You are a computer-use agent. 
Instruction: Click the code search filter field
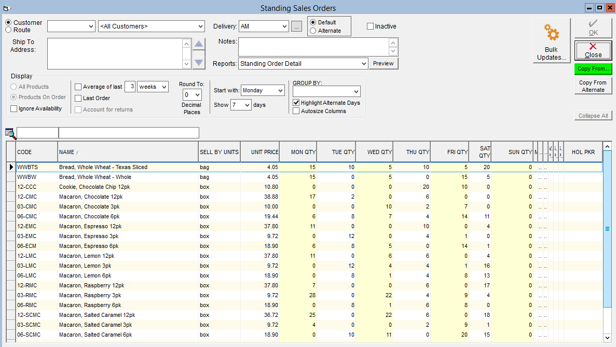coord(38,133)
